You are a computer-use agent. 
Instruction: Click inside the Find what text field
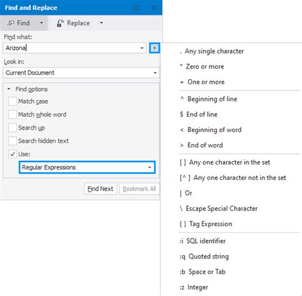[x=71, y=48]
